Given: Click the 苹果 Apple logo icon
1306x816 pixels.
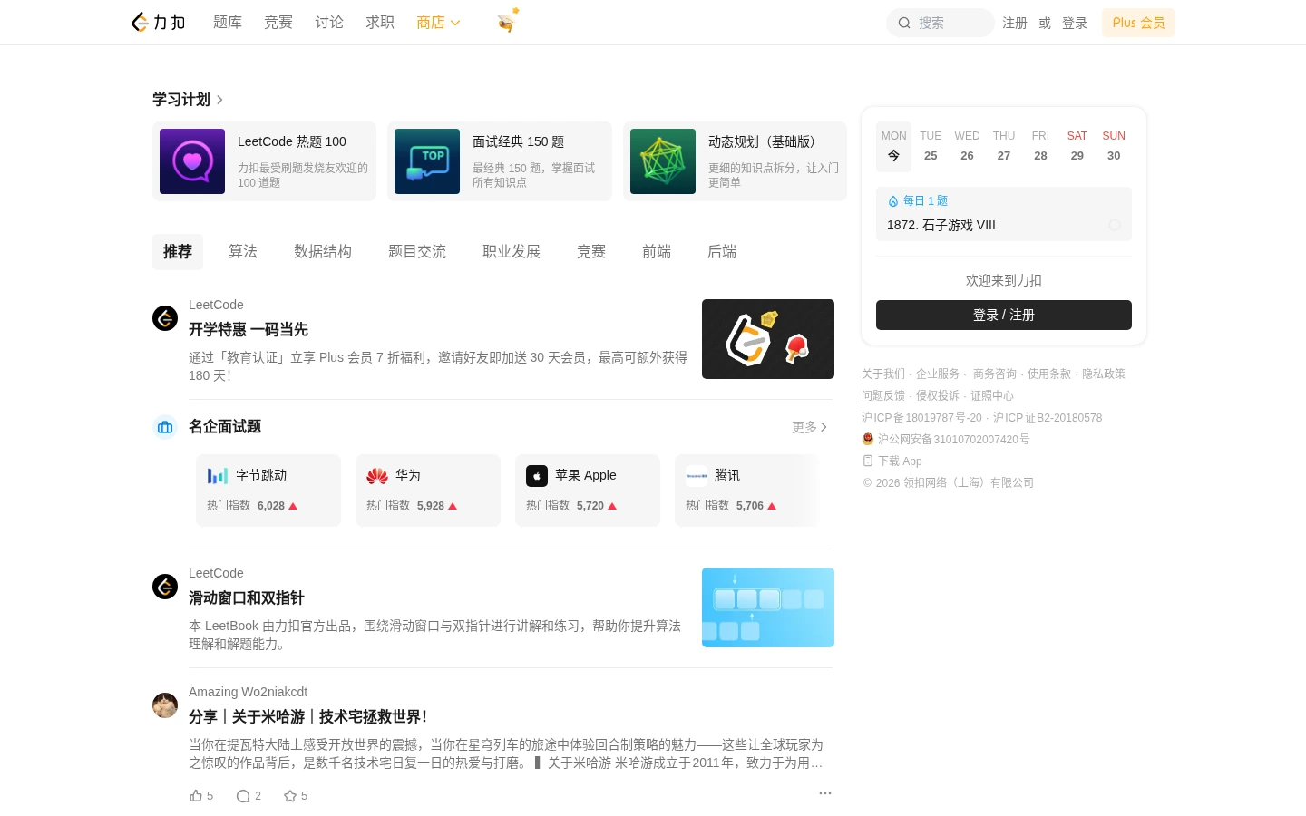Looking at the screenshot, I should [537, 476].
